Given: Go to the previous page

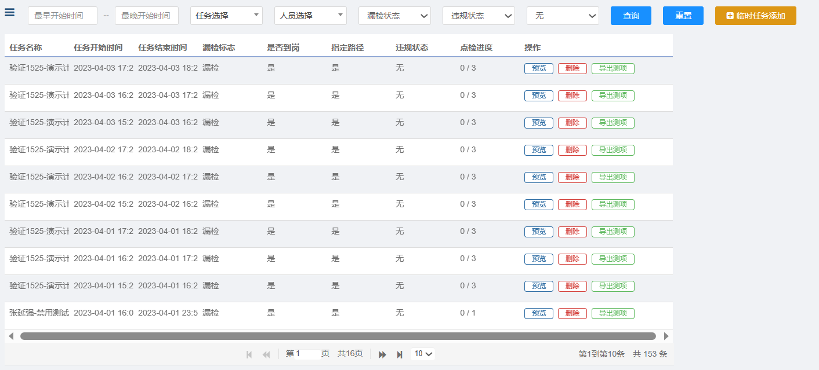Looking at the screenshot, I should [266, 354].
